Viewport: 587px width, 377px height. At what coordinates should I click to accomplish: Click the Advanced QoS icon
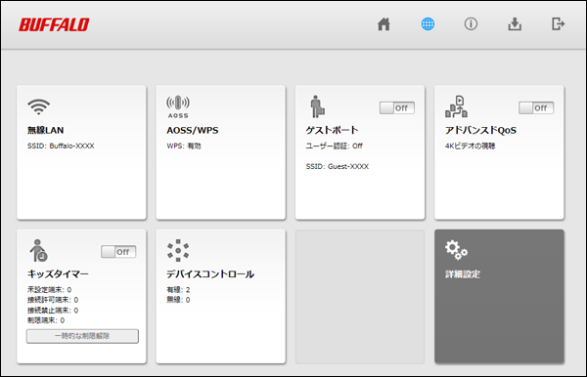point(456,106)
